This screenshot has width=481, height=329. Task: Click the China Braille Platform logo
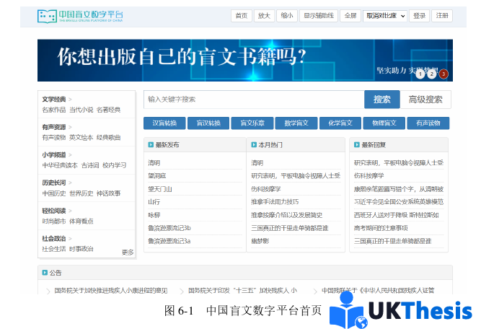[80, 16]
